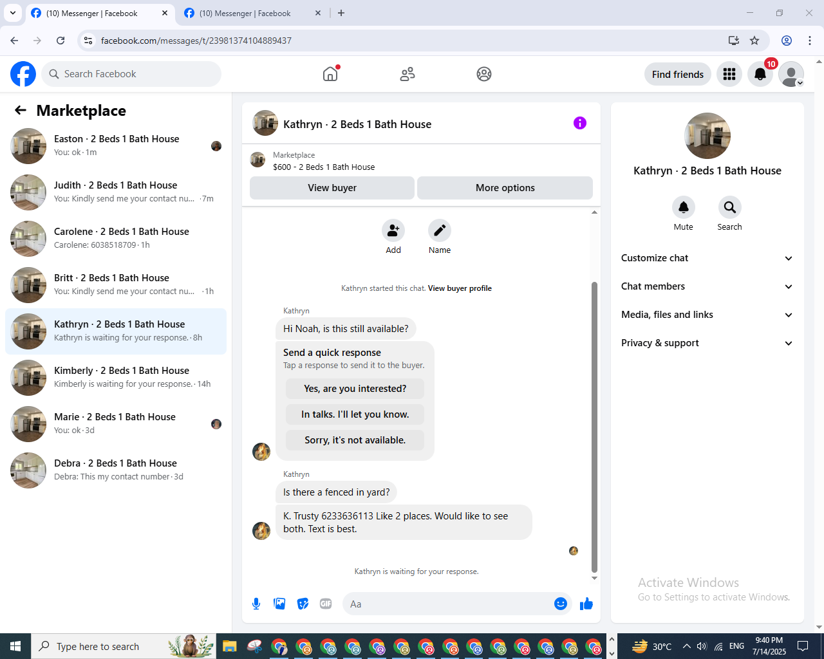Screen dimensions: 824x659
Task: Click the browser address bar URL
Action: tap(196, 41)
